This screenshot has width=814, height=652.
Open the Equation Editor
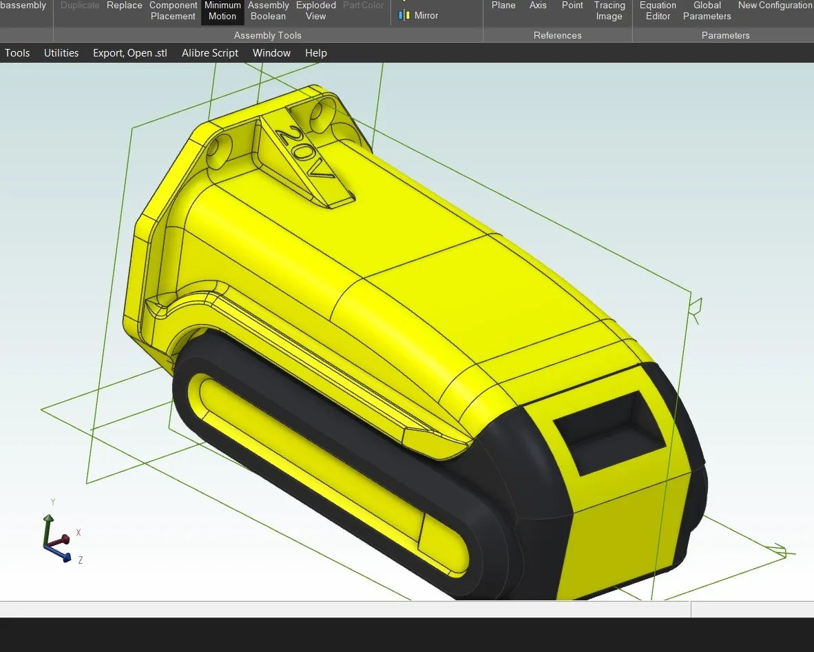click(x=658, y=11)
